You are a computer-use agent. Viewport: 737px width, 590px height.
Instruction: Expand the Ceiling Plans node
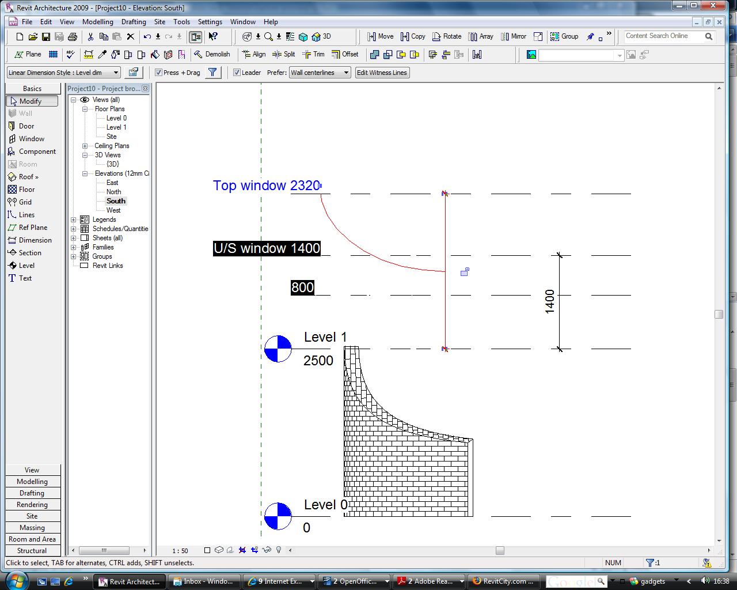pos(85,146)
